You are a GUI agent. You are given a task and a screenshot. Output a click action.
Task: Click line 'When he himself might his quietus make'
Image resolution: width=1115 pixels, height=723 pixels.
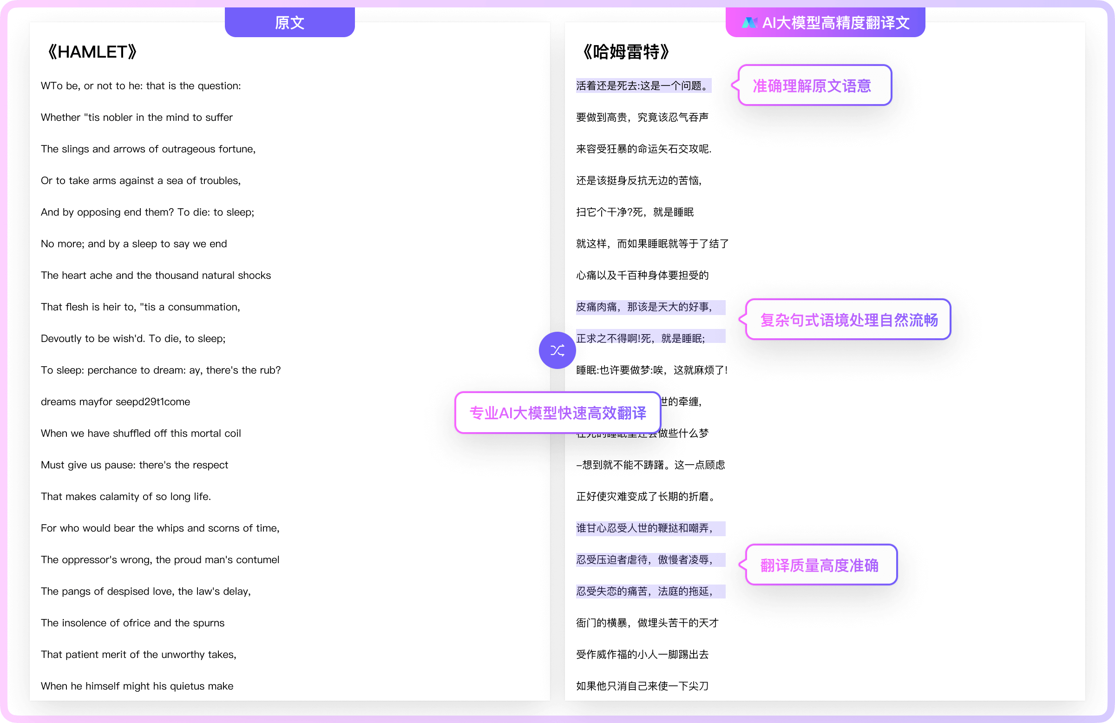(137, 686)
